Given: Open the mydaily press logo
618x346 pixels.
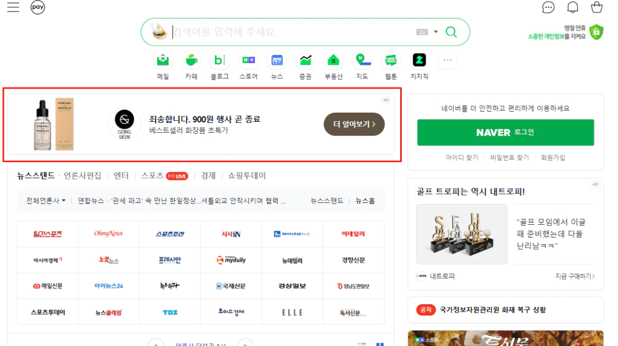Looking at the screenshot, I should 231,260.
